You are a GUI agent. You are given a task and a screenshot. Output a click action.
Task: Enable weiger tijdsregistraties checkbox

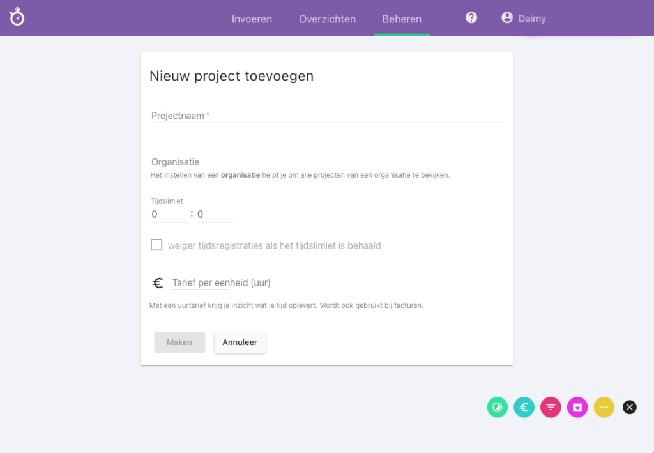pos(156,245)
